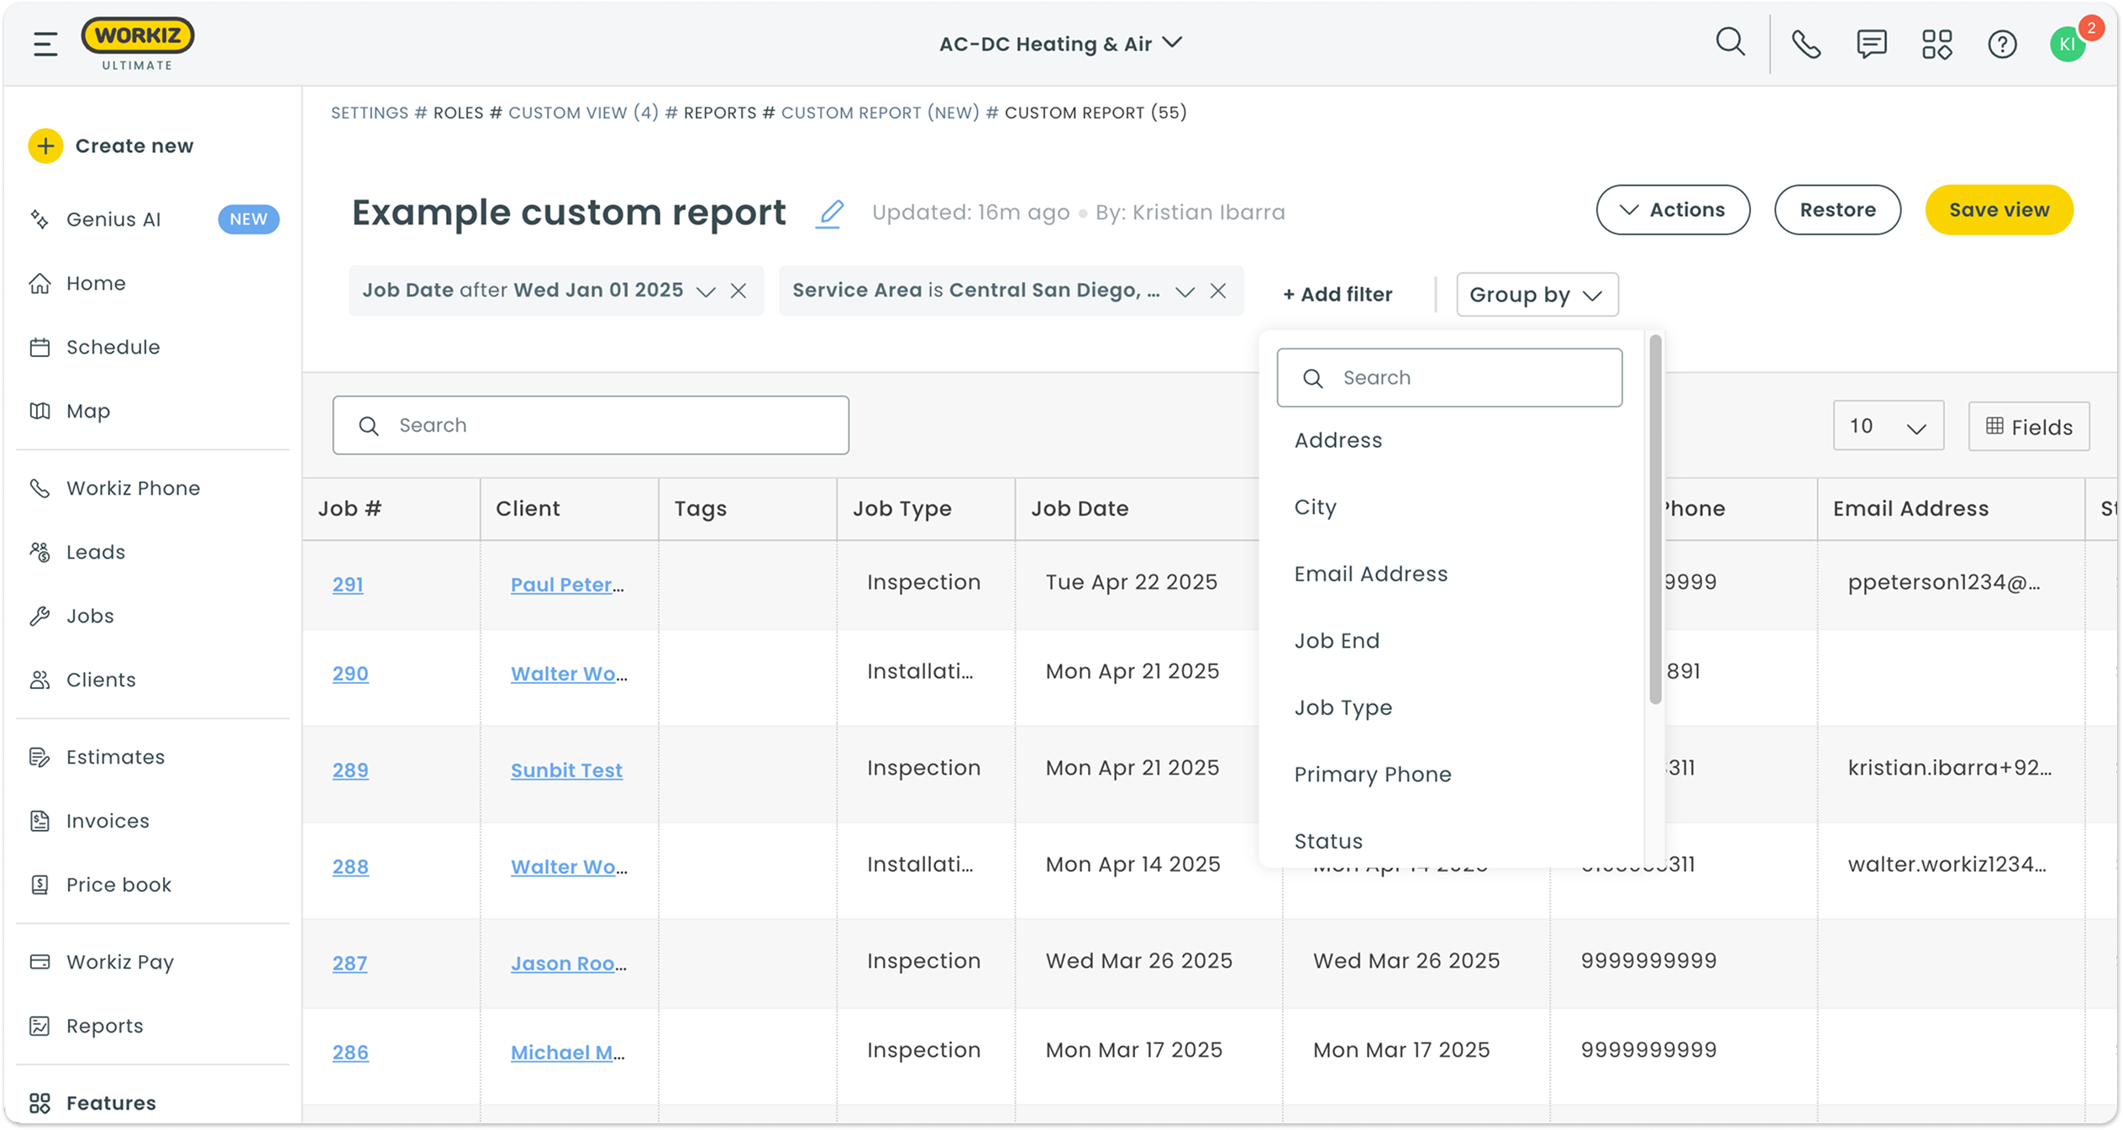
Task: Sort by Job Date column header
Action: pyautogui.click(x=1079, y=508)
